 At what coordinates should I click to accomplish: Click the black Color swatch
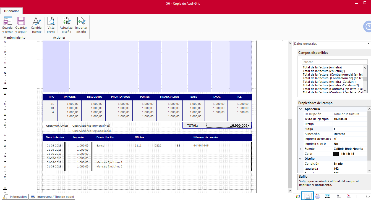tap(336, 154)
